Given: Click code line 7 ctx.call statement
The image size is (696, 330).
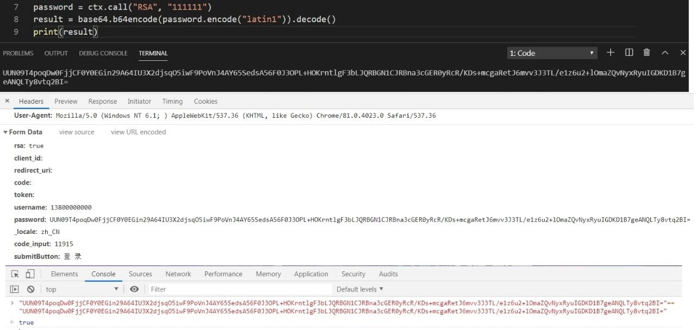Looking at the screenshot, I should point(122,7).
